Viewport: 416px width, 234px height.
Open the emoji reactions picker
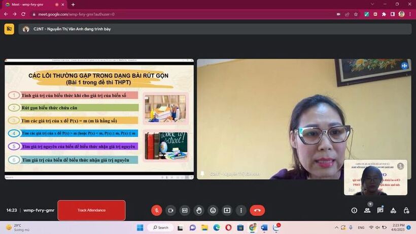(x=213, y=210)
